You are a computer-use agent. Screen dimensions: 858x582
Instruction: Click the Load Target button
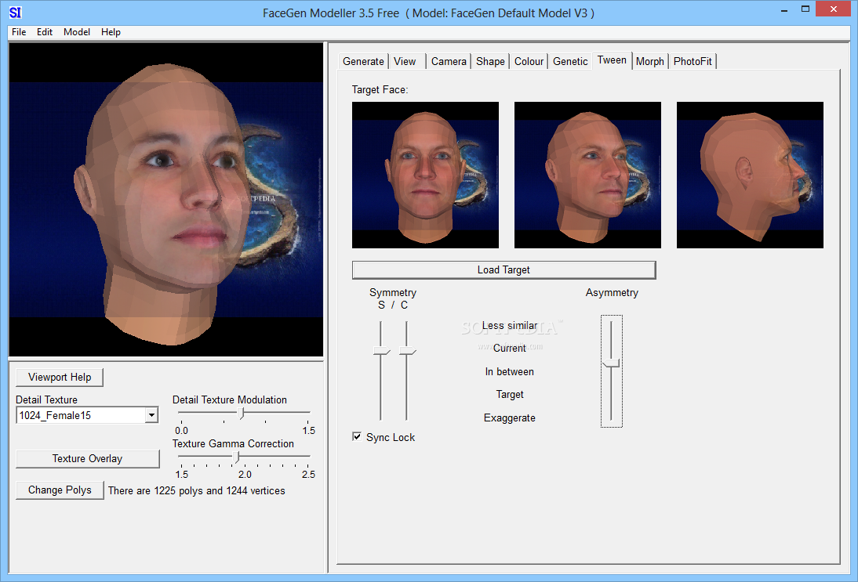504,270
